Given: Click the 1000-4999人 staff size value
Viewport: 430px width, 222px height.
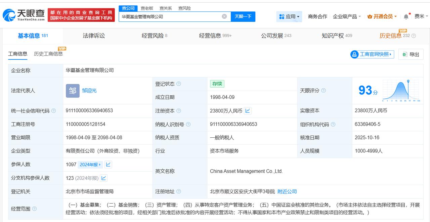Looking at the screenshot, I should [369, 151].
